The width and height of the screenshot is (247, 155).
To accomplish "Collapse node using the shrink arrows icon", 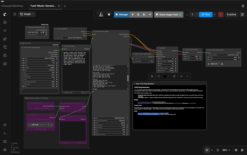I will (174, 76).
